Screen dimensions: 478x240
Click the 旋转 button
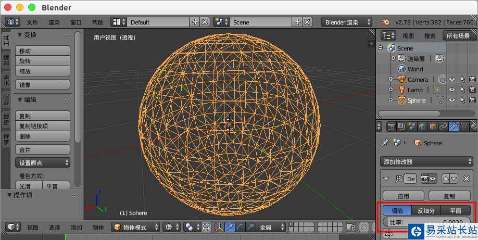coord(43,61)
